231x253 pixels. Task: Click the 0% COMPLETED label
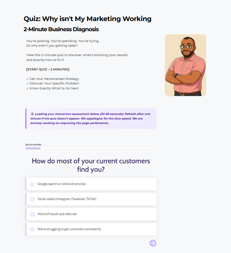[x=33, y=145]
